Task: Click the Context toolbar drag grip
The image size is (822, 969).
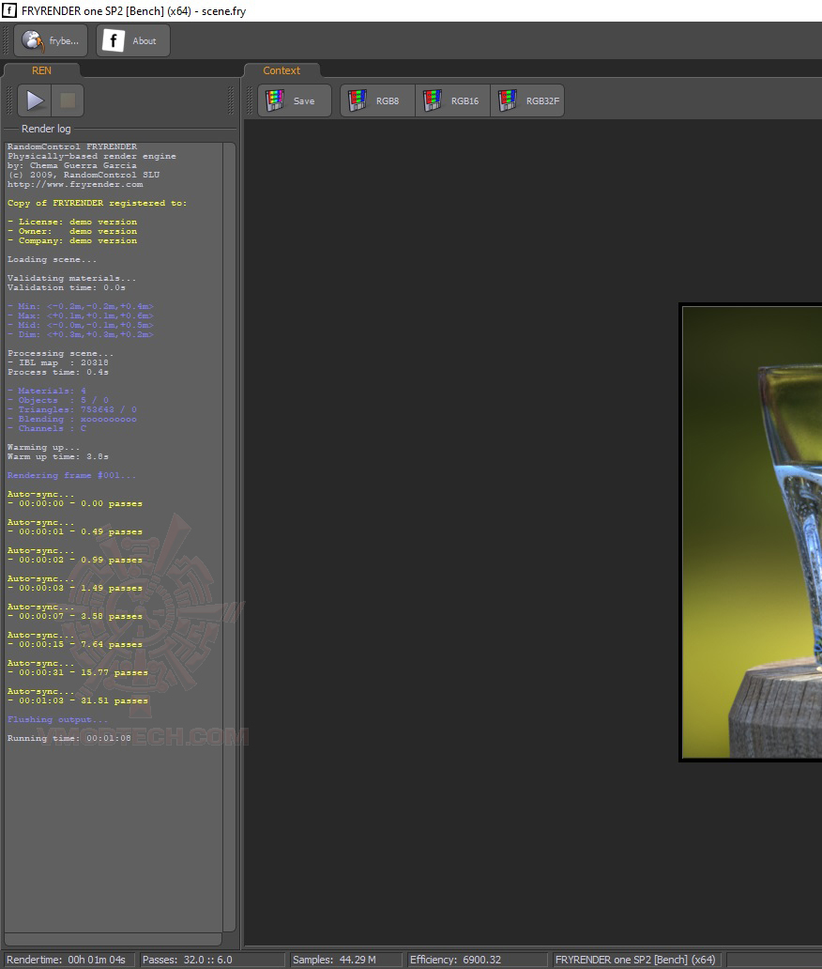Action: pos(251,100)
